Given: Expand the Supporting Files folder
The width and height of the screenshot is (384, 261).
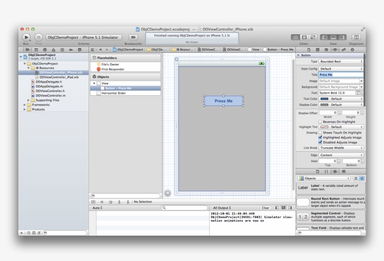Looking at the screenshot, I should coord(29,100).
